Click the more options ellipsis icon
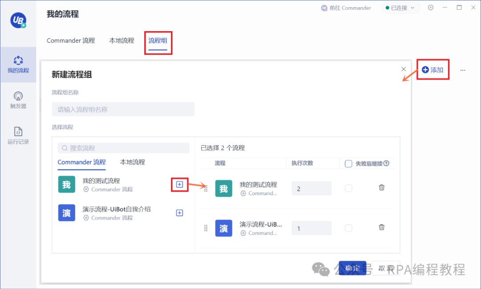Viewport: 481px width, 289px height. tap(463, 70)
